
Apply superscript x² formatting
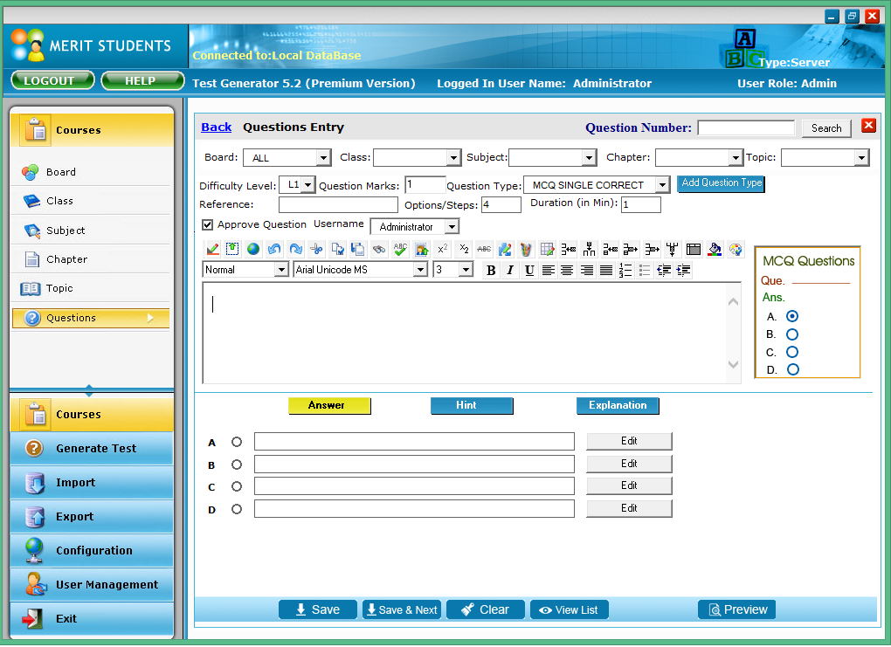click(442, 250)
